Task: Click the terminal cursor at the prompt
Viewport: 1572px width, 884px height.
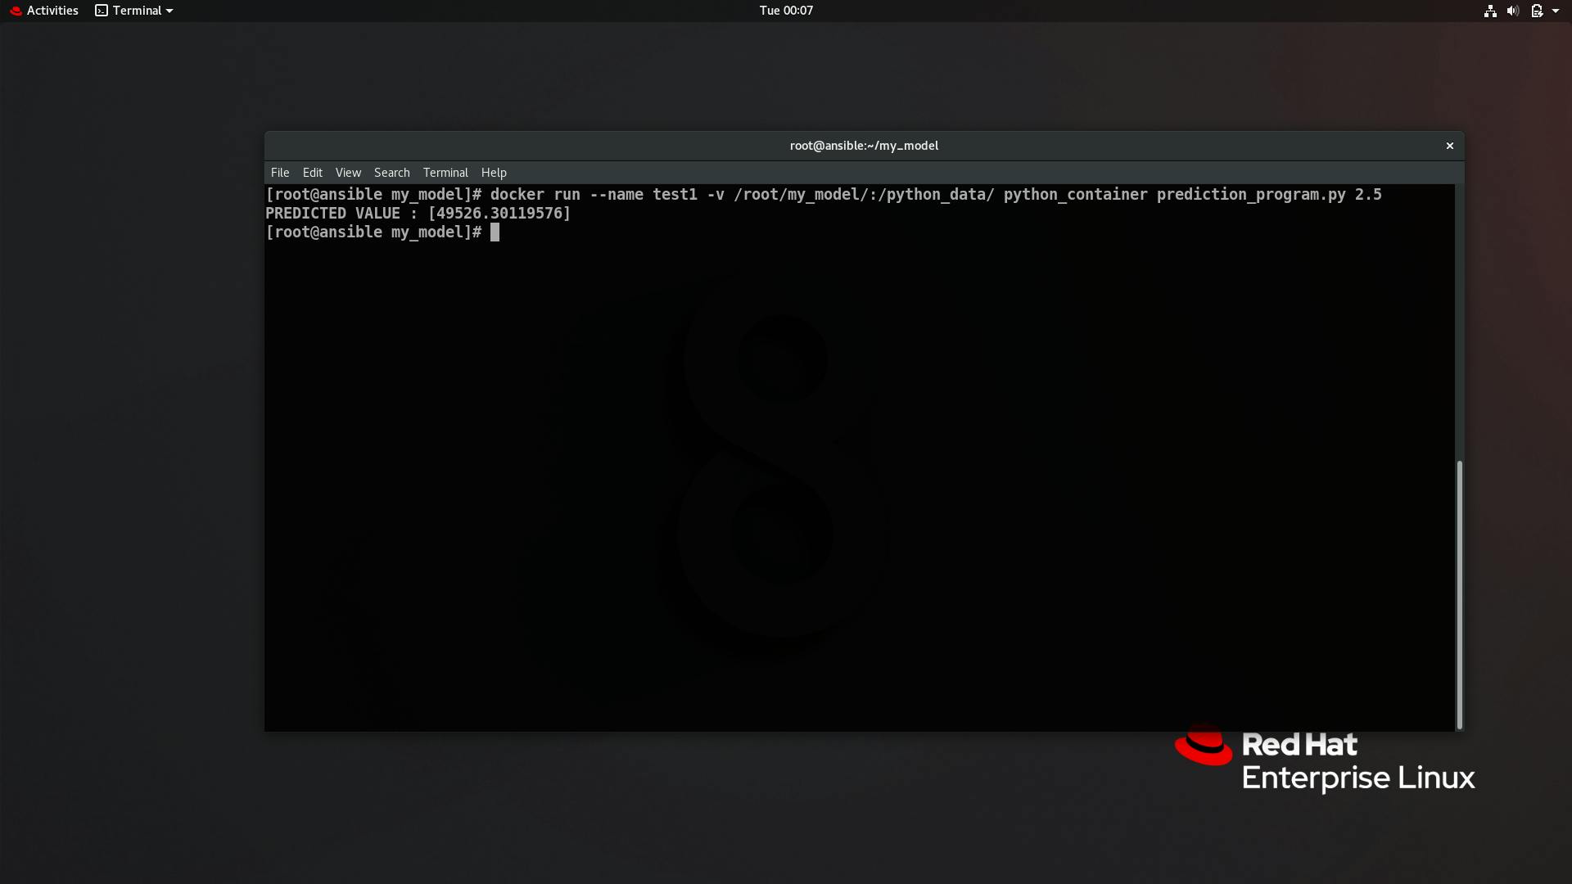Action: (x=495, y=232)
